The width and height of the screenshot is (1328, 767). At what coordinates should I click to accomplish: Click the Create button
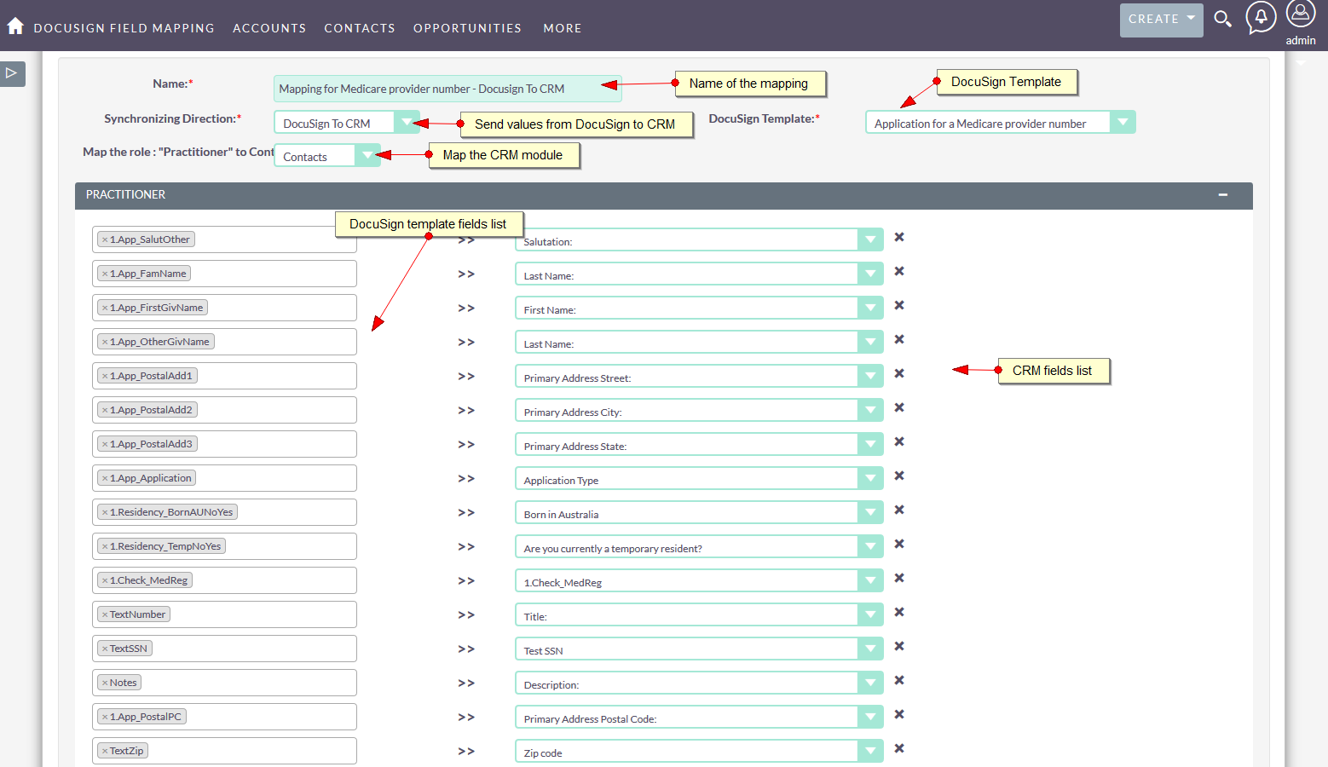1161,20
